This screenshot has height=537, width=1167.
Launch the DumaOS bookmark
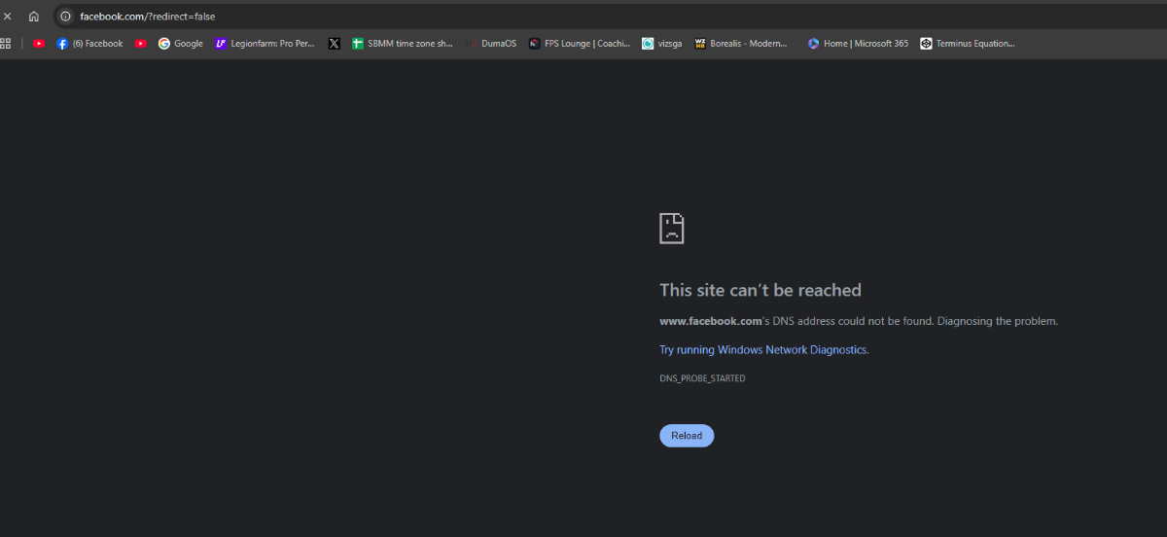click(492, 44)
